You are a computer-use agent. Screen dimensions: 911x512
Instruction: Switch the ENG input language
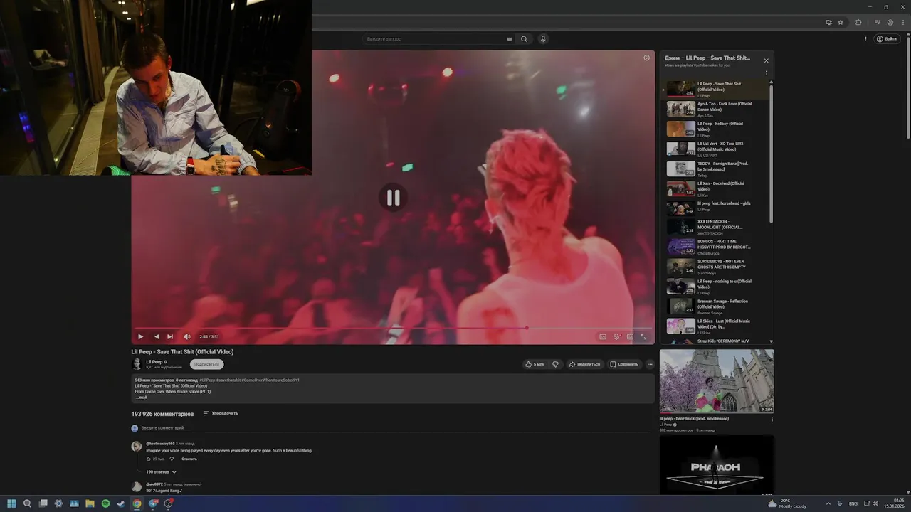(853, 503)
